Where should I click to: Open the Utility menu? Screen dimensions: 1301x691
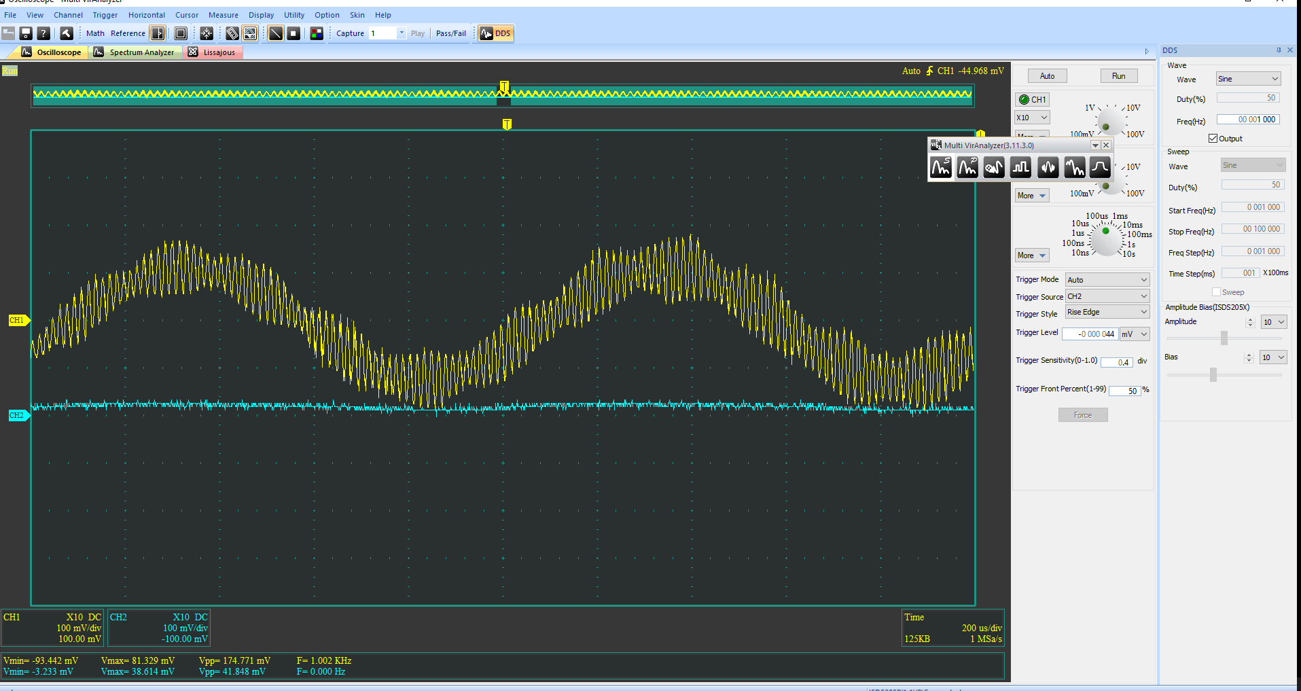pos(294,15)
